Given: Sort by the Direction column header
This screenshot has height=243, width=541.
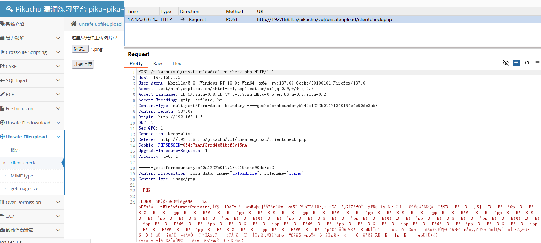Looking at the screenshot, I should pos(202,11).
